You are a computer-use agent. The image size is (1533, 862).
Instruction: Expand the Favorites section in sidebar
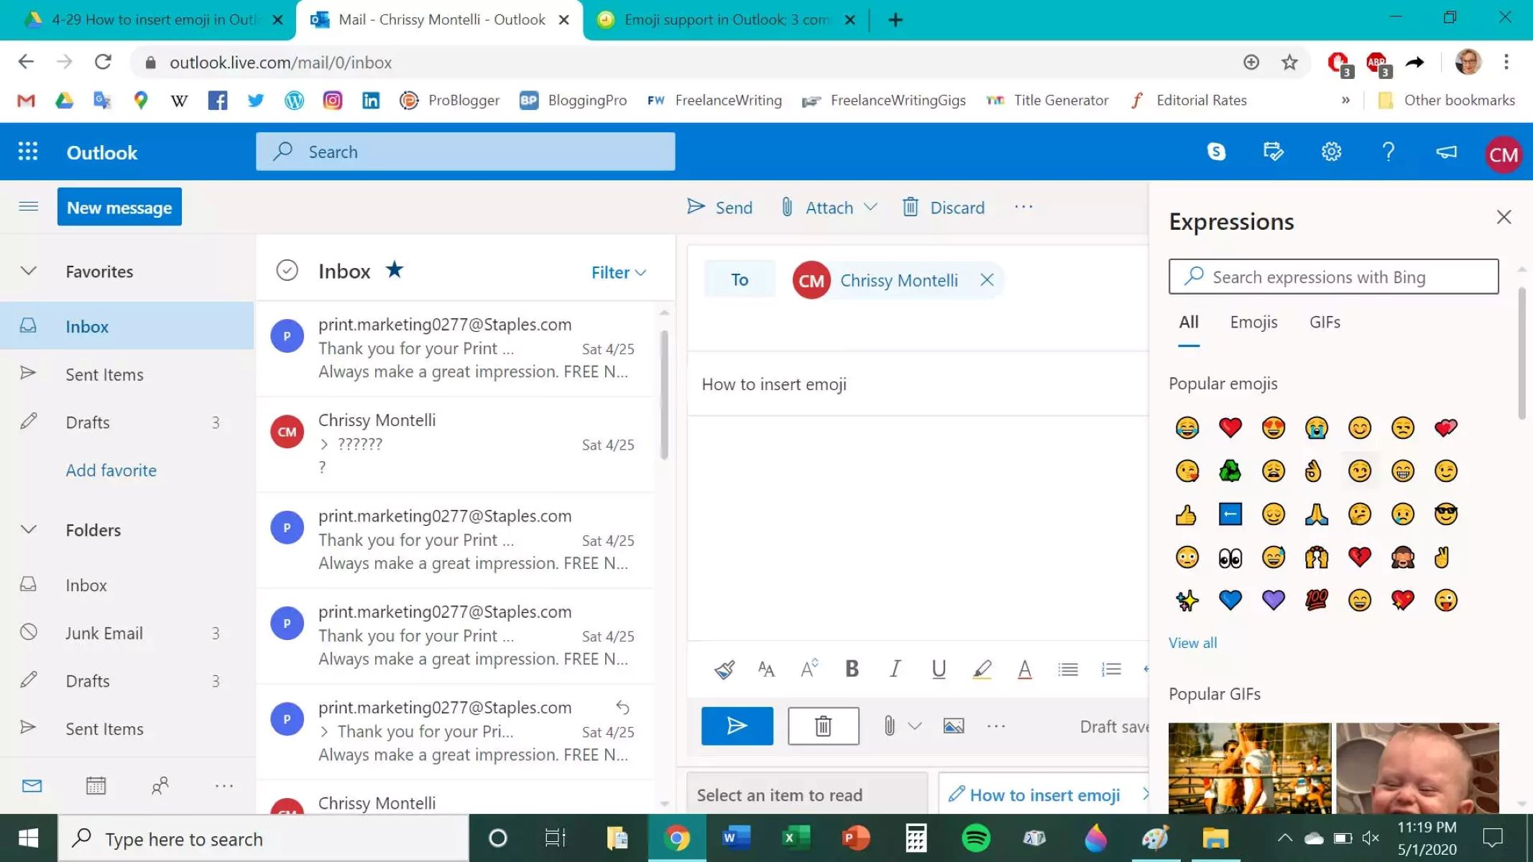click(x=27, y=271)
